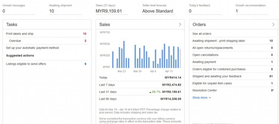Viewport: 279px width, 124px height.
Task: Open Print labels and ship task
Action: (20, 34)
